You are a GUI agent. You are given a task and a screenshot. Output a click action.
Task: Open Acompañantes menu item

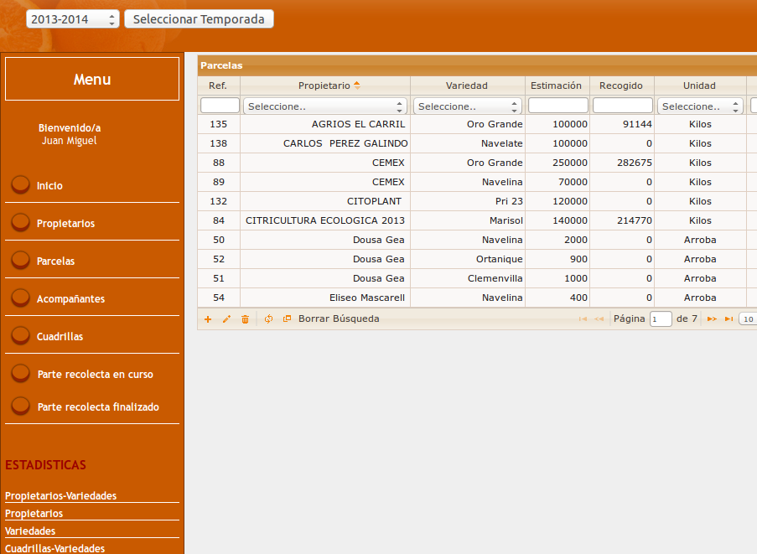71,298
